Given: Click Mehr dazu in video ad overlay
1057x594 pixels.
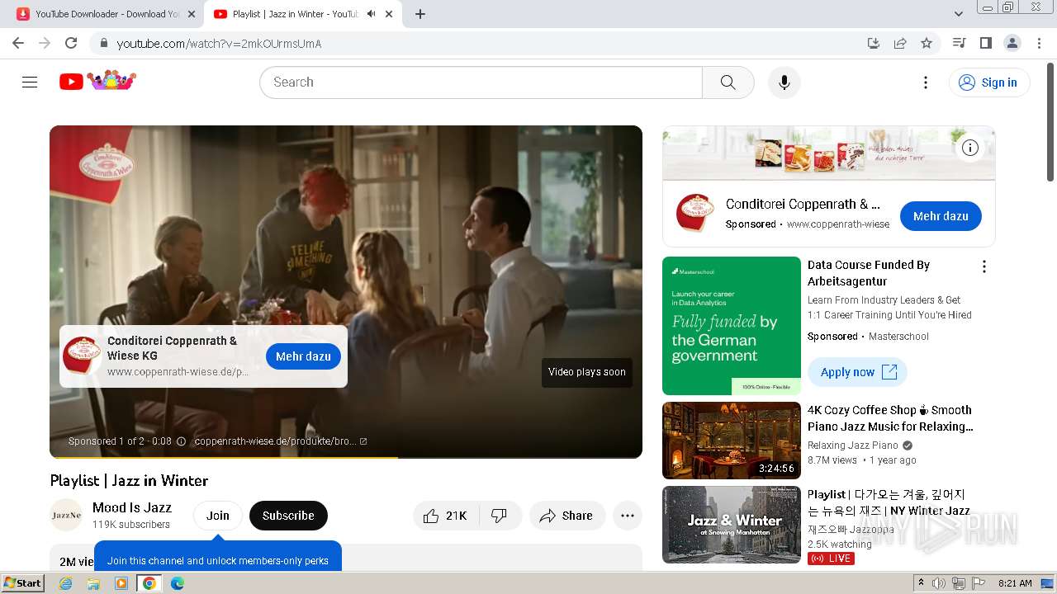Looking at the screenshot, I should pos(303,356).
